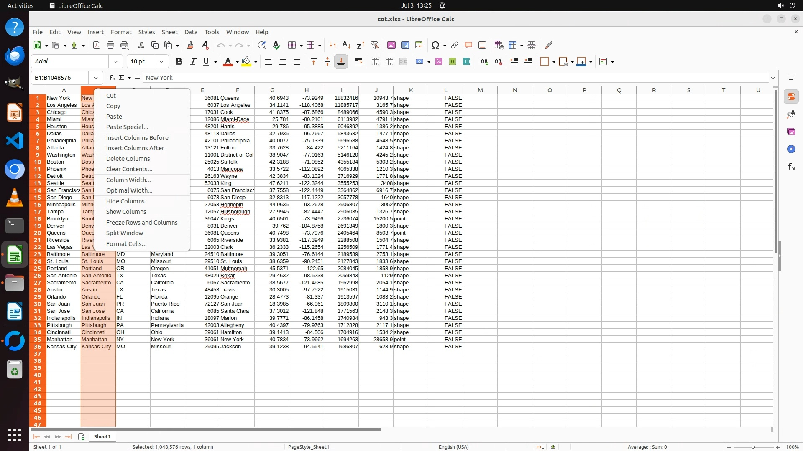Click the AutoFilter toolbar icon

tap(375, 45)
